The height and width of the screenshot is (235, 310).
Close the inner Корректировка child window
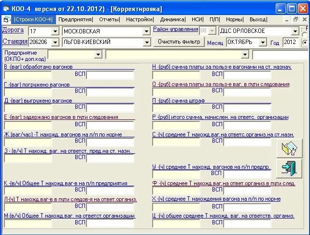tap(305, 19)
